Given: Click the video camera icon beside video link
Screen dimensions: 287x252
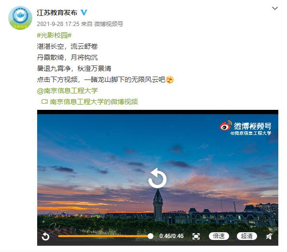Looking at the screenshot, I should [x=44, y=102].
